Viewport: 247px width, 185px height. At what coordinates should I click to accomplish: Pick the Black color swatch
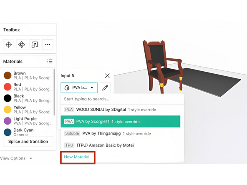tap(8, 98)
